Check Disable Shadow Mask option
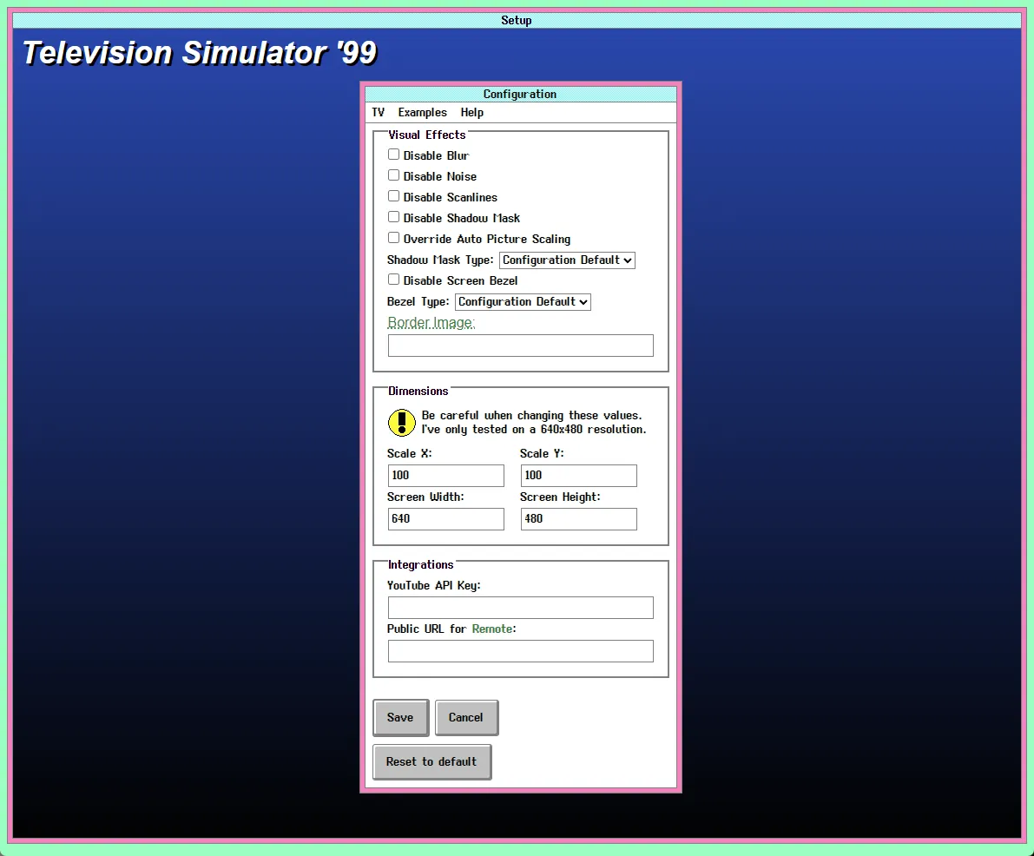1034x856 pixels. [393, 217]
